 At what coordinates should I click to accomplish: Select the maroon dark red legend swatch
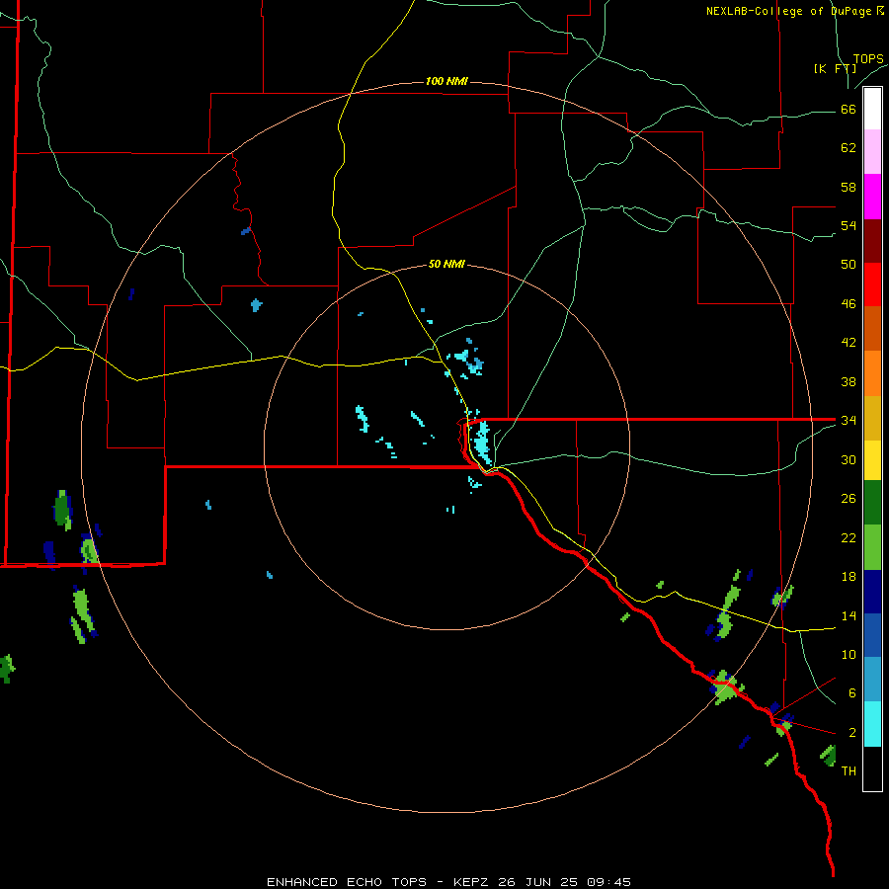[872, 241]
